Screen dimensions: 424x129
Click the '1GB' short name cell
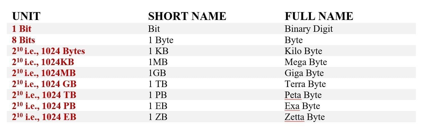(x=157, y=73)
